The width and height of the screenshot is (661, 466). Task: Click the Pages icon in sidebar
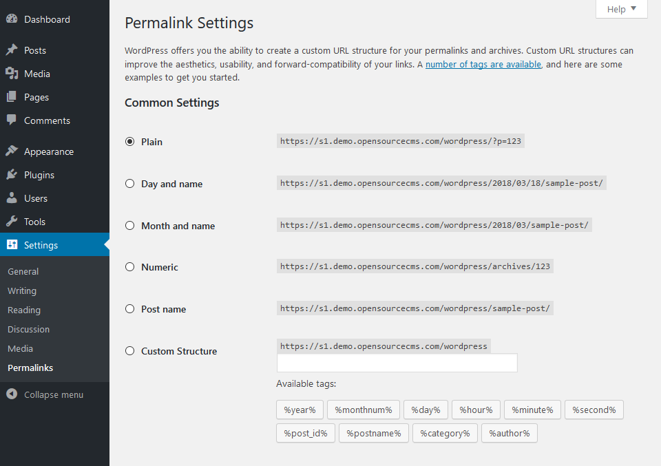pos(12,97)
